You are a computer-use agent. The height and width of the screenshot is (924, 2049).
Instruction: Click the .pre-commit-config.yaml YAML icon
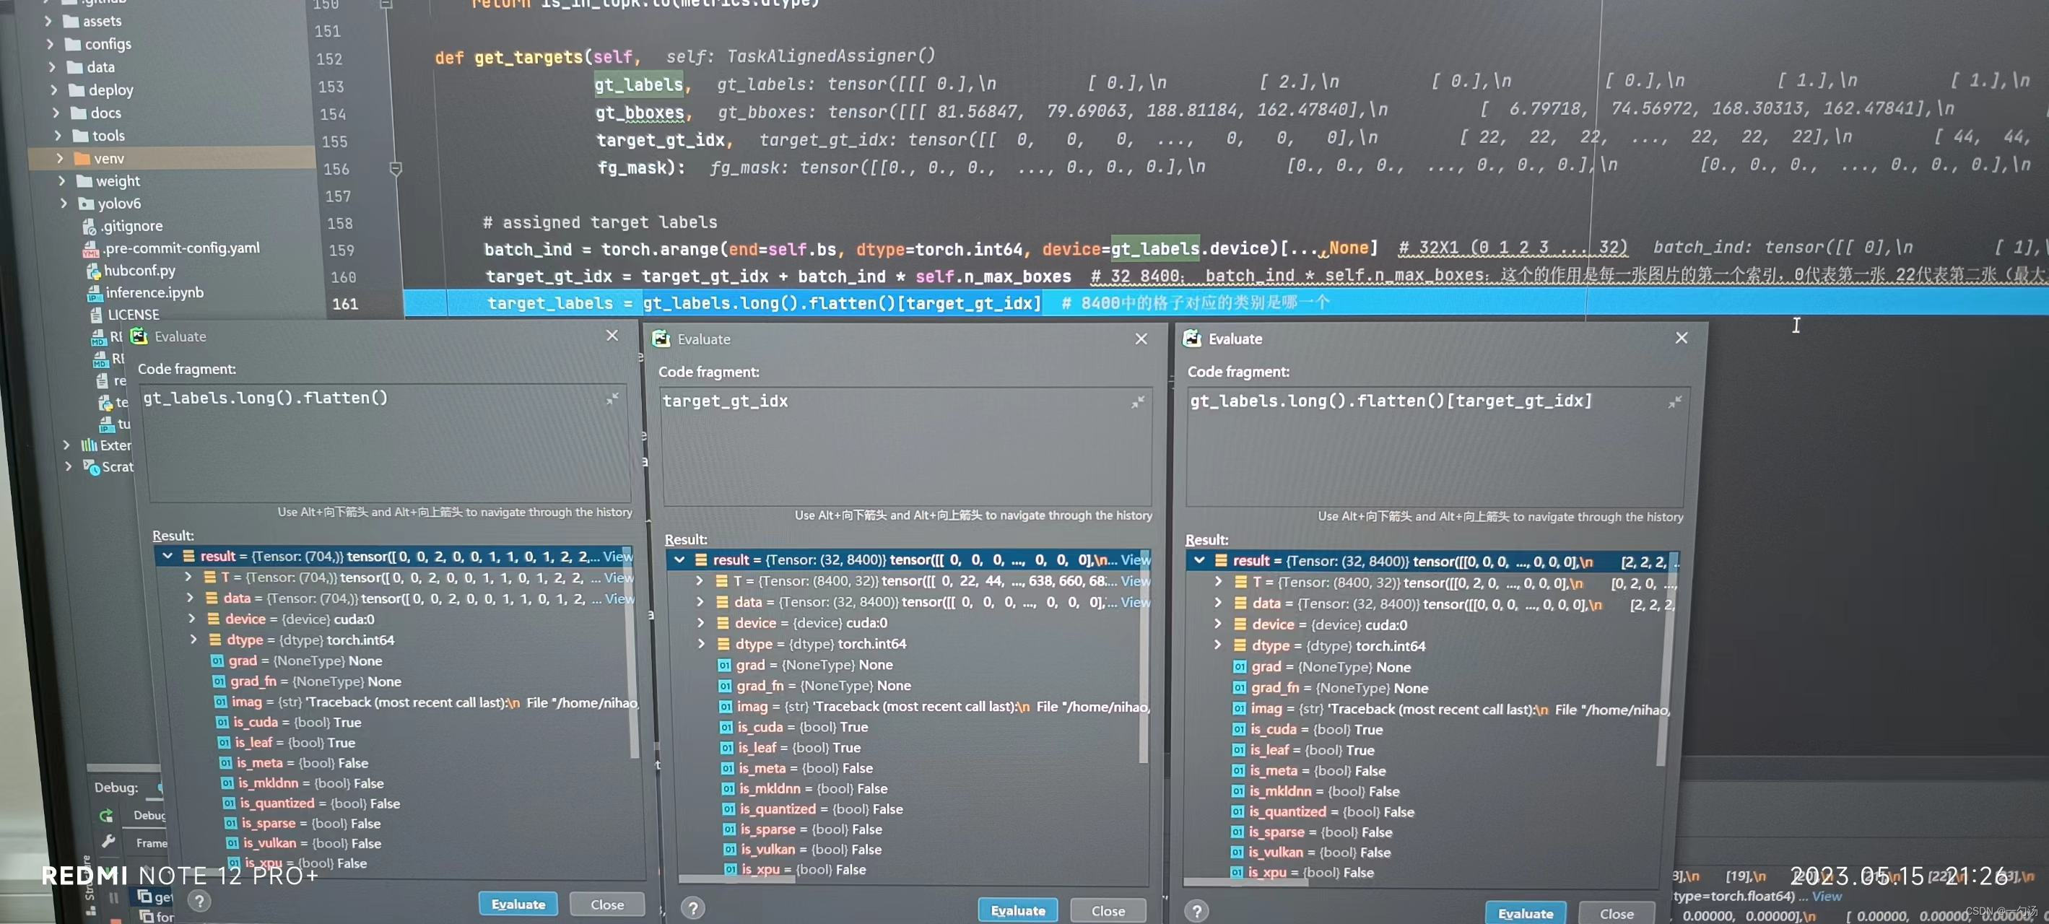click(x=91, y=250)
